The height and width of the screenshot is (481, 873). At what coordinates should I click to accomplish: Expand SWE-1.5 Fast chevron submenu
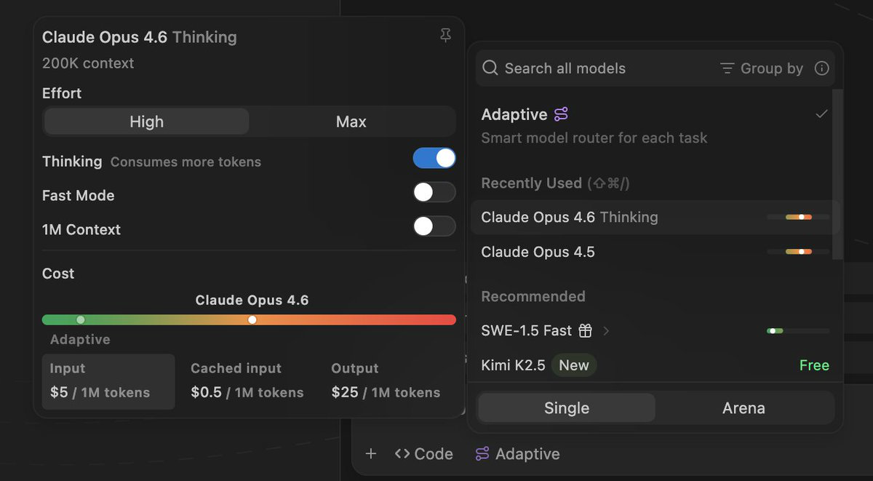606,331
